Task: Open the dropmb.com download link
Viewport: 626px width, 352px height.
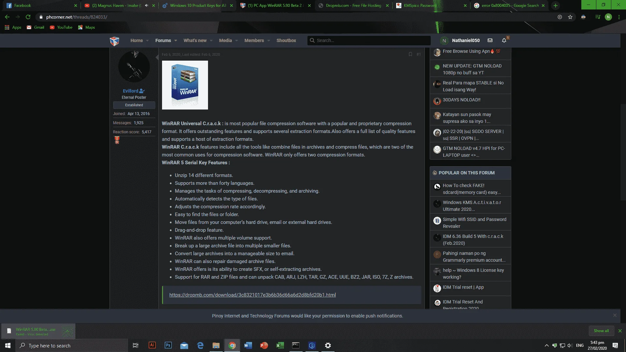Action: point(252,295)
